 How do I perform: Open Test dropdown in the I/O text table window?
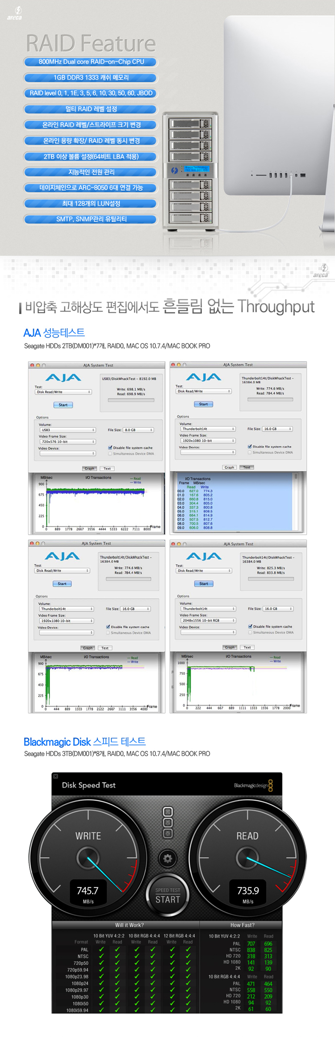point(204,391)
